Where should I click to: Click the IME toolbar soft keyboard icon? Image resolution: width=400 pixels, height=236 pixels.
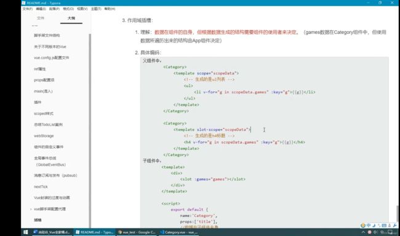[384, 226]
